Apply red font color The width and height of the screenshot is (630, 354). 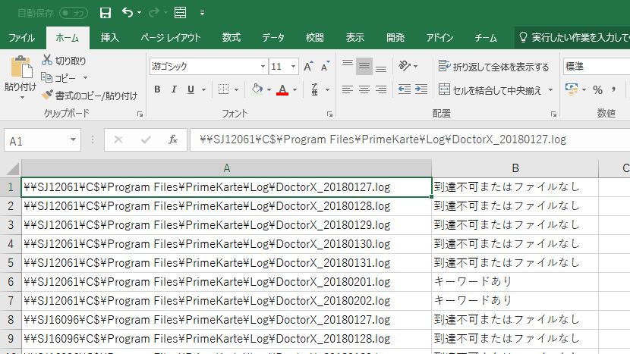coord(282,89)
